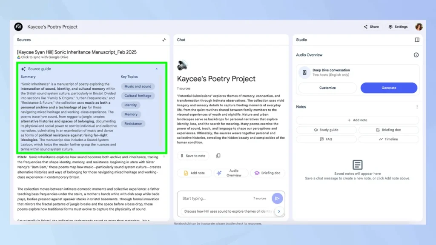Click the Generate button for Audio Overview

(388, 87)
